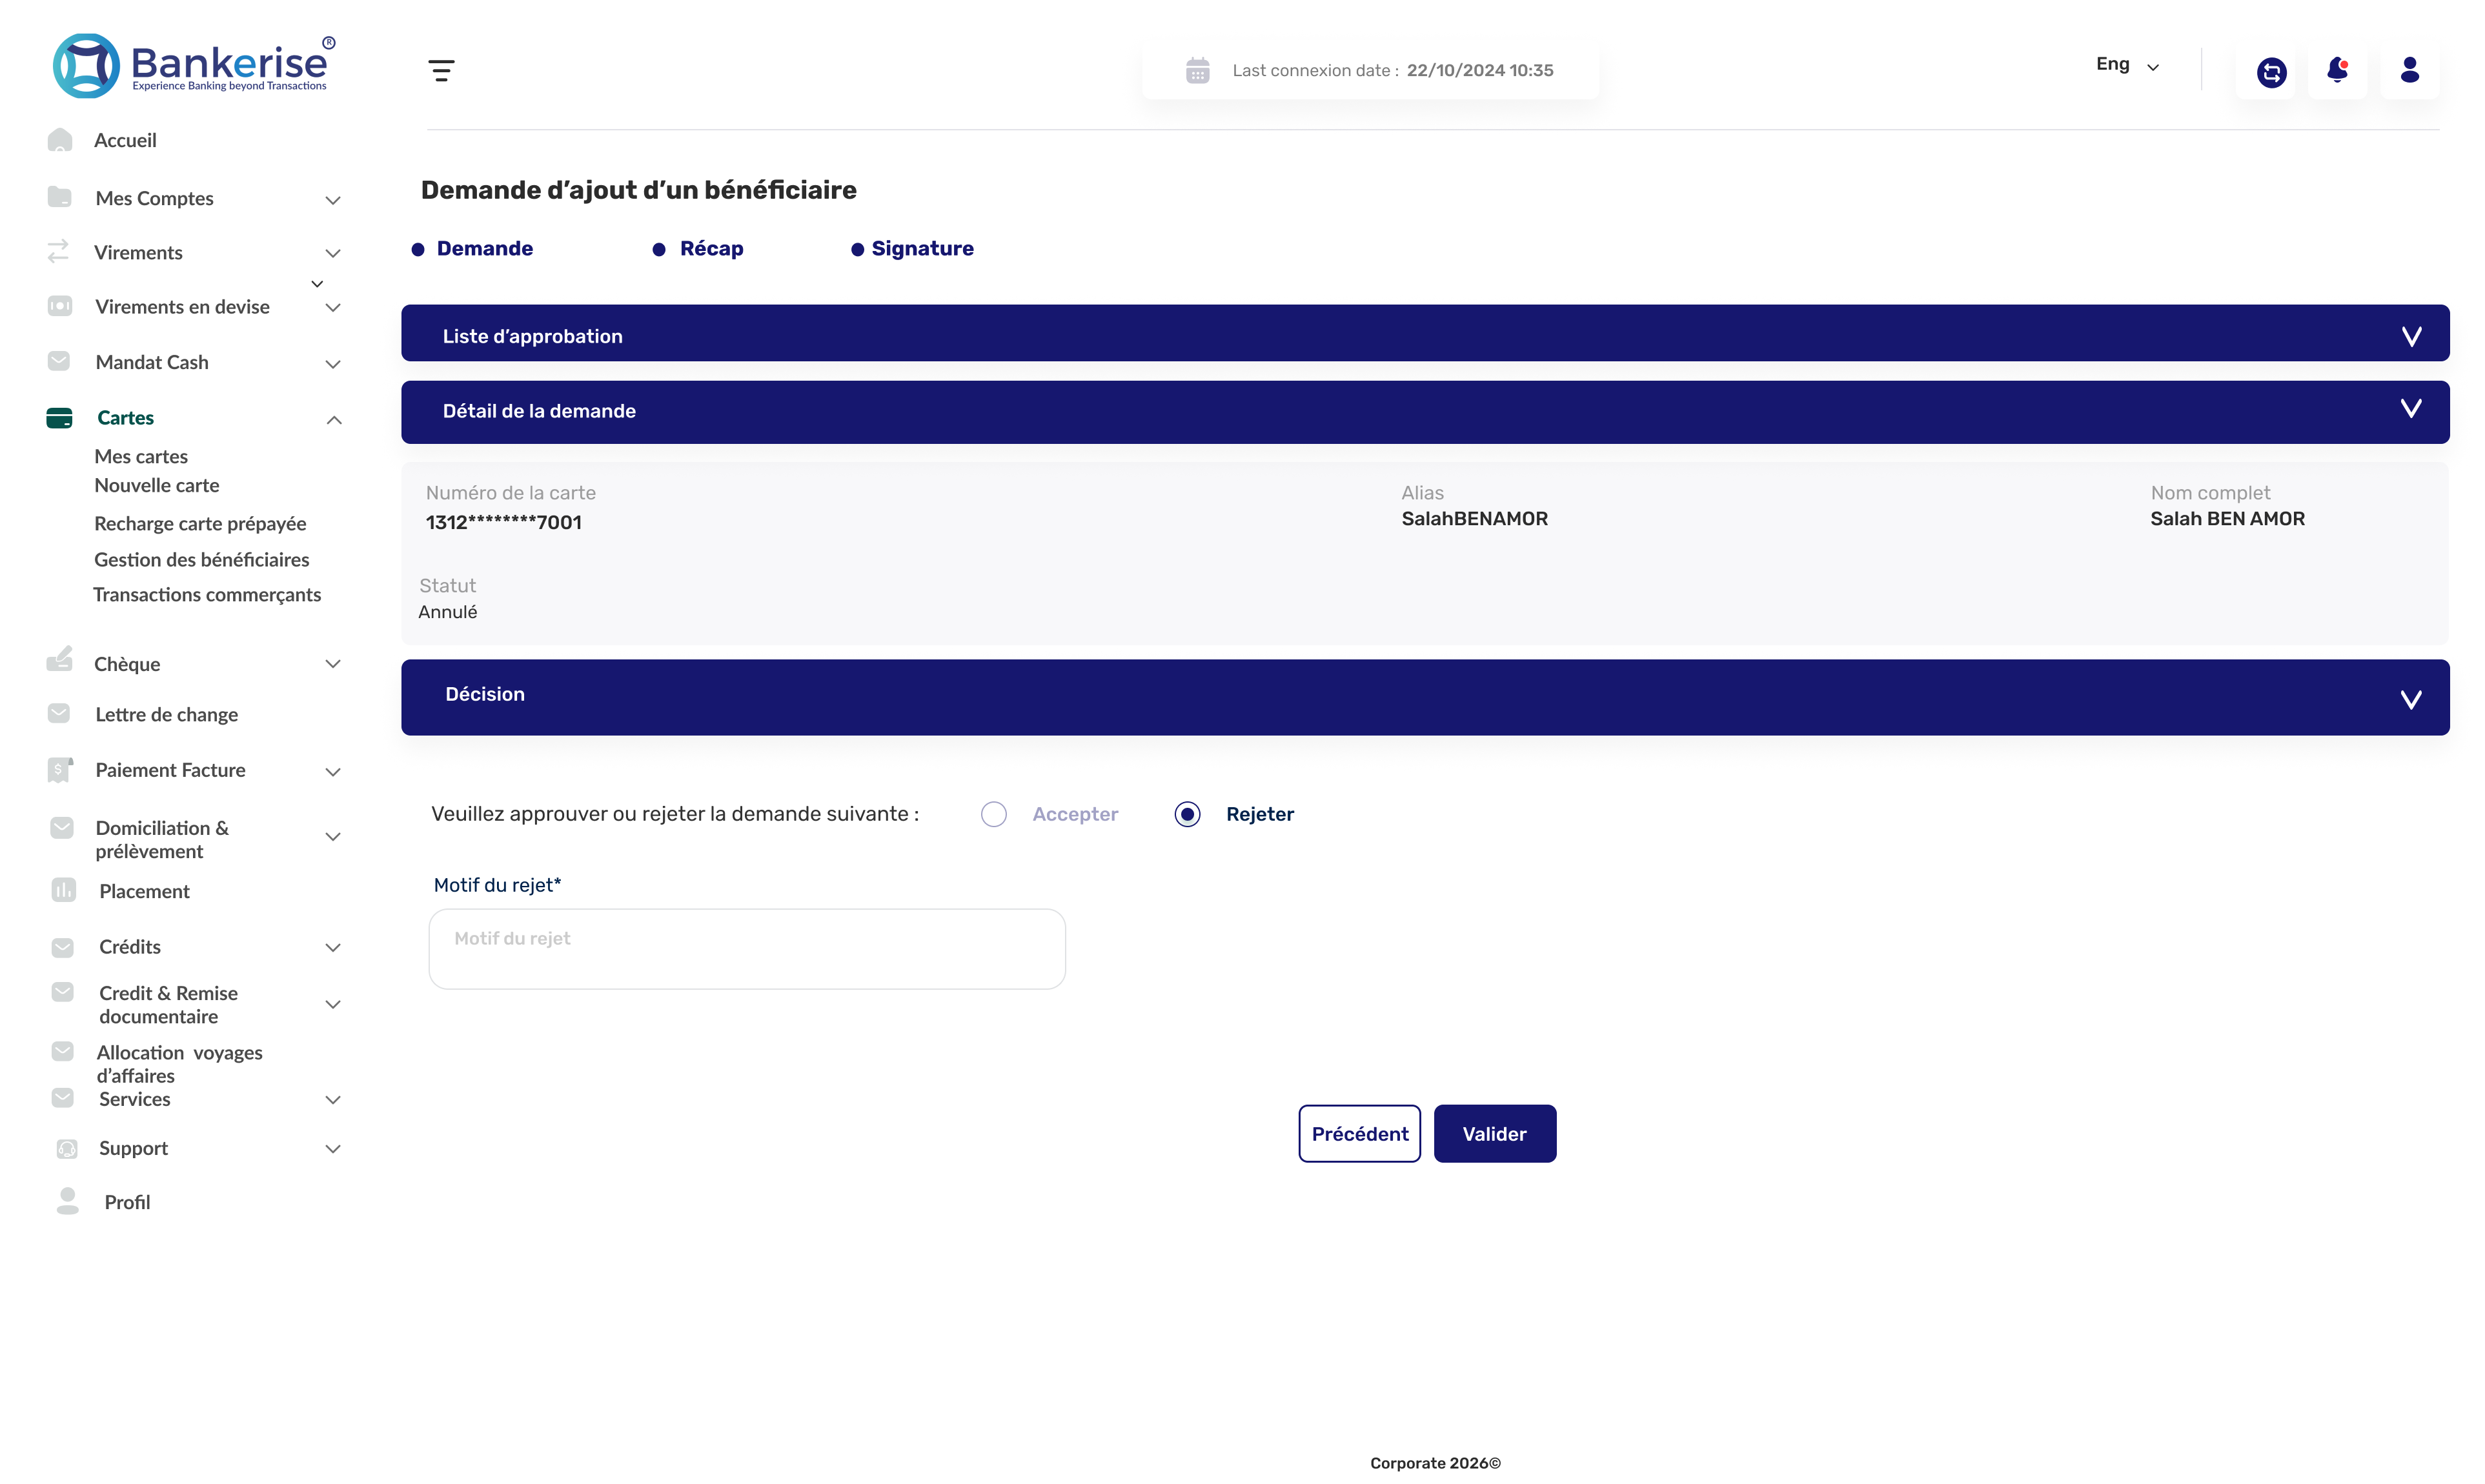Image resolution: width=2485 pixels, height=1484 pixels.
Task: Click the Profil person icon in sidebar
Action: (67, 1201)
